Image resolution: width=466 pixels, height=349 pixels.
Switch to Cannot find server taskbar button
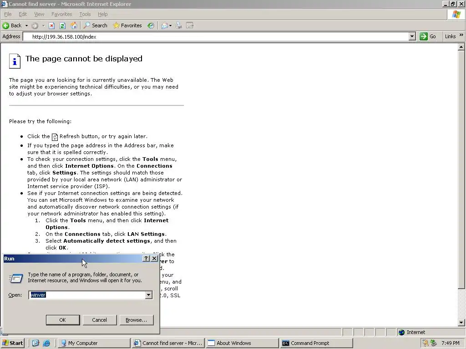point(168,343)
